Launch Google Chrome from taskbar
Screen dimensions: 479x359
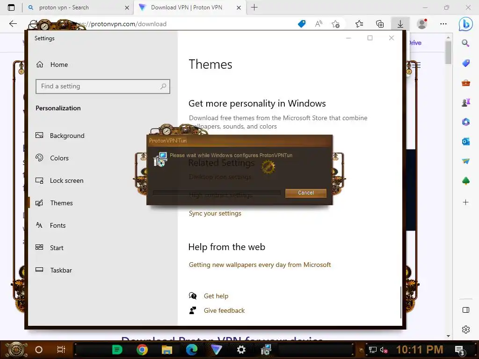click(x=142, y=350)
